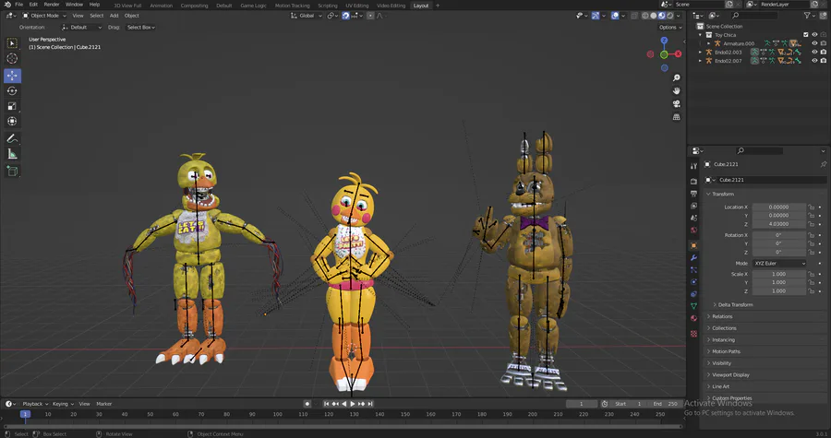Open Orientation Default dropdown
The width and height of the screenshot is (831, 438).
point(81,27)
